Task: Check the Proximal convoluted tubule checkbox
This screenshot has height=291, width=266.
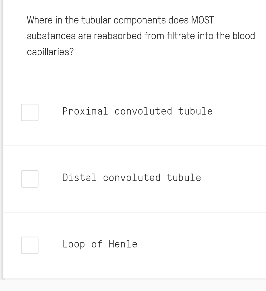Action: 30,112
